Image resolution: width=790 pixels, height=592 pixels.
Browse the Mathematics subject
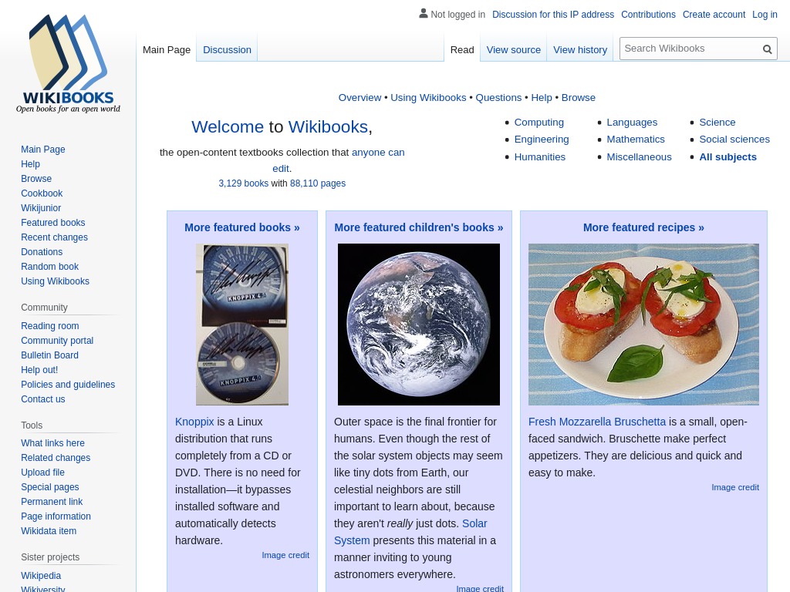pyautogui.click(x=636, y=140)
